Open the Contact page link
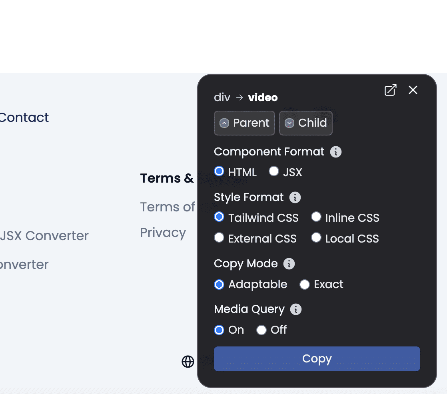The height and width of the screenshot is (394, 447). click(x=24, y=117)
